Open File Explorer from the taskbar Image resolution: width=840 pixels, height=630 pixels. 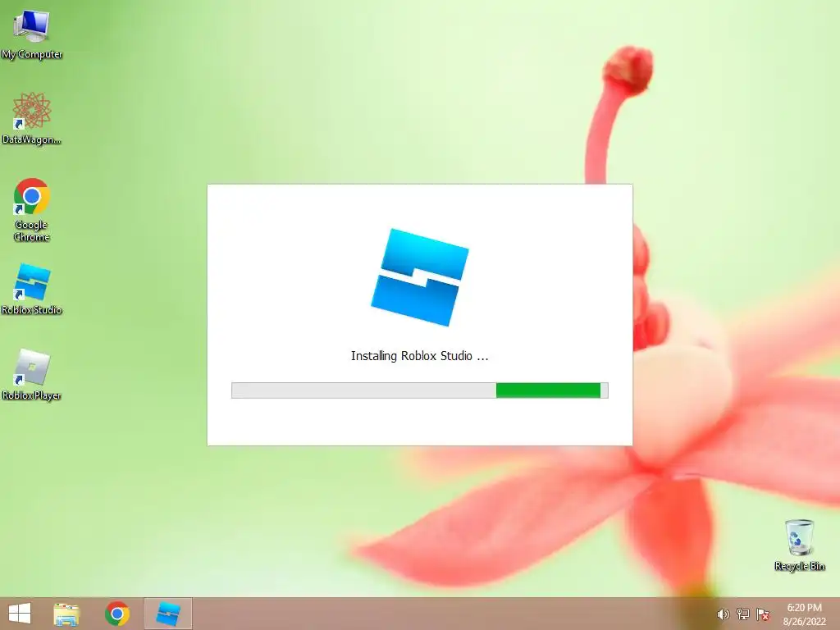pos(66,614)
